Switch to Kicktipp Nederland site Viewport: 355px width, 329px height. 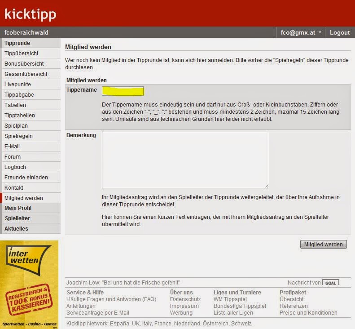point(187,323)
